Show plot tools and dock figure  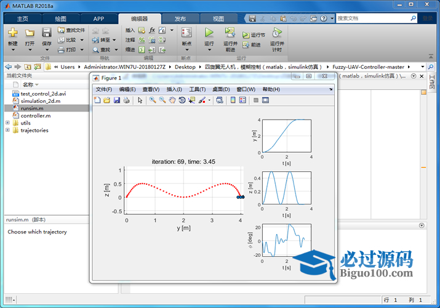pos(265,100)
